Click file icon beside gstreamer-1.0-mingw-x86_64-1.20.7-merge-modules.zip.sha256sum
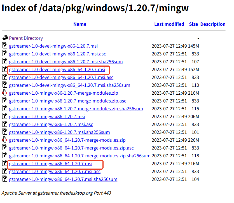The height and width of the screenshot is (203, 234). click(5, 155)
